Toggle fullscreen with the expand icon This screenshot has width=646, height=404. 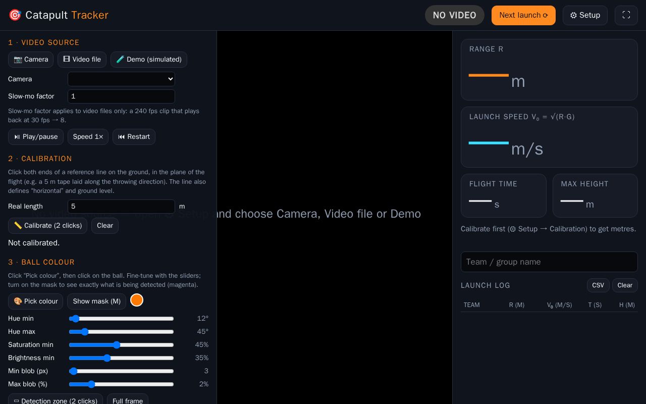(626, 15)
